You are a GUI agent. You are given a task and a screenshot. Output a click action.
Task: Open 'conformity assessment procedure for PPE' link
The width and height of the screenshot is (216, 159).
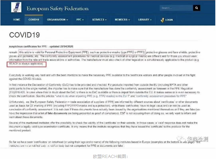[161, 96]
